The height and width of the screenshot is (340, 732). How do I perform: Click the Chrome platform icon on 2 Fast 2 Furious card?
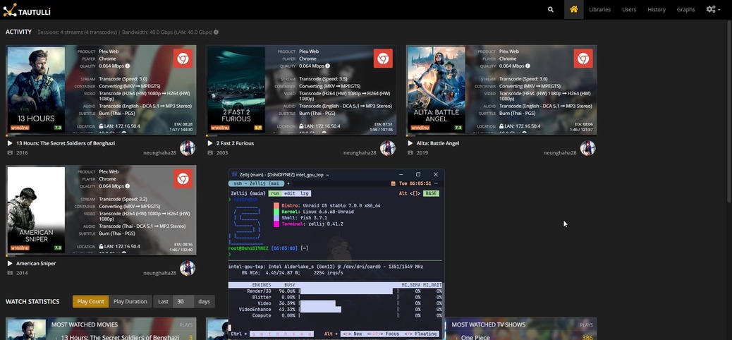click(383, 59)
